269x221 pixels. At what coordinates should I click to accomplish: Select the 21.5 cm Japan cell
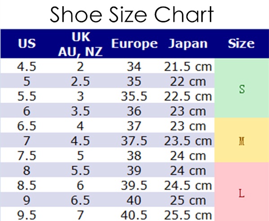[x=188, y=66]
